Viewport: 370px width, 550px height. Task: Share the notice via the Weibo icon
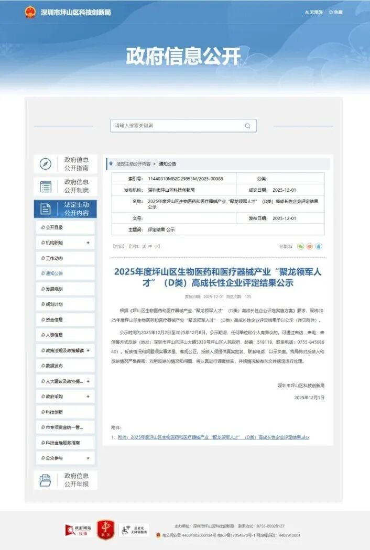click(309, 246)
